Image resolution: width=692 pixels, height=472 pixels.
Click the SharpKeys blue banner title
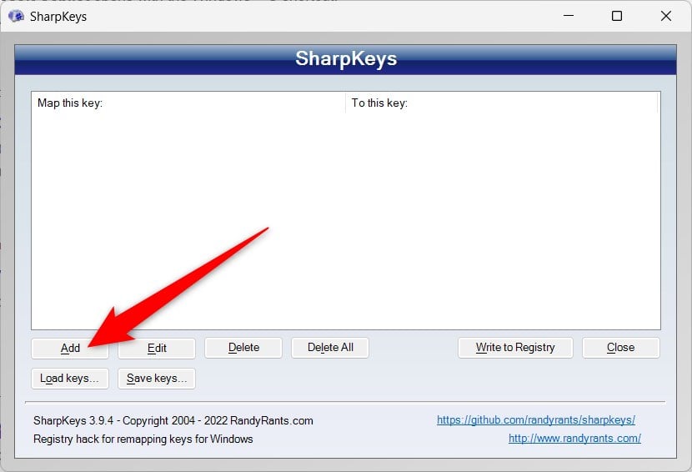point(346,58)
